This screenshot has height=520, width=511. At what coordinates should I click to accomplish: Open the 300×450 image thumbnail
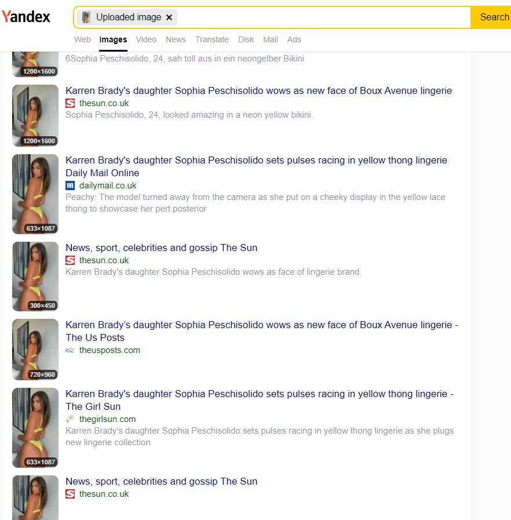tap(35, 277)
